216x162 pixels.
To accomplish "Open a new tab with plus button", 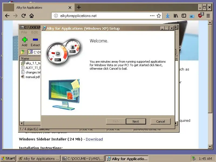I will [x=79, y=7].
